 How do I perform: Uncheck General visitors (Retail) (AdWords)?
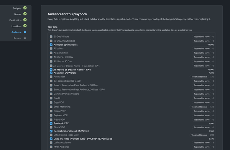(x=51, y=131)
